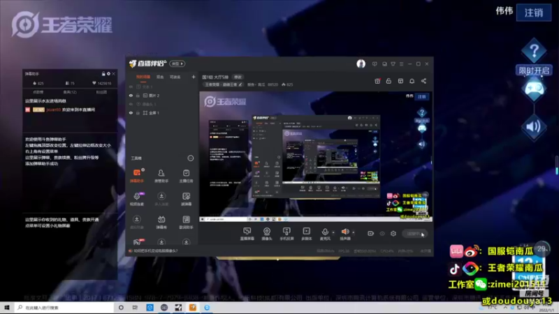Image resolution: width=559 pixels, height=314 pixels.
Task: Open the 如何把手机变成电脑摄像头 help link
Action: 155,251
